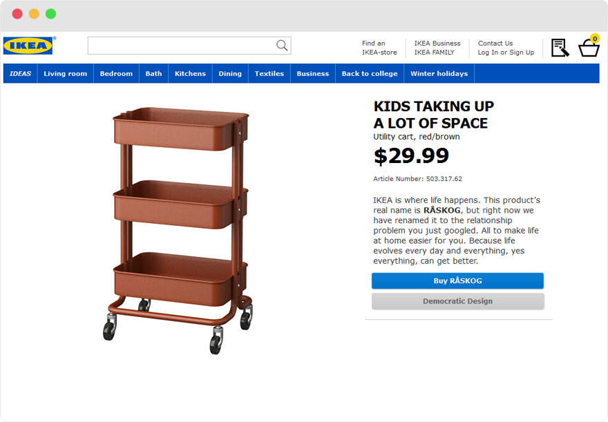Open the IKEA Business link

tap(437, 43)
